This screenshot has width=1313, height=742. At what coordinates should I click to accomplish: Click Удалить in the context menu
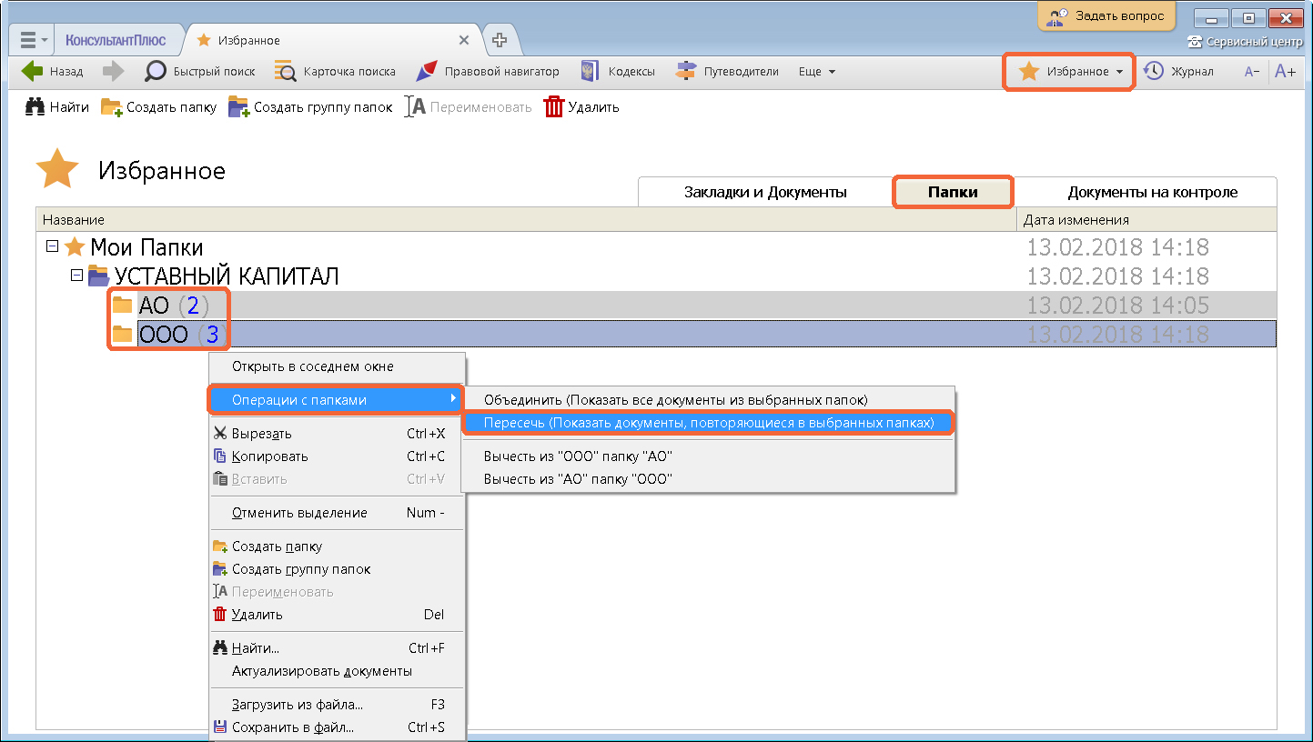point(338,615)
